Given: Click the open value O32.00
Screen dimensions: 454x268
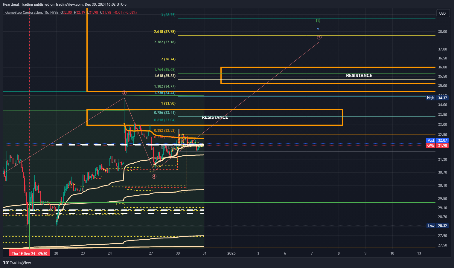Looking at the screenshot, I should (66, 13).
